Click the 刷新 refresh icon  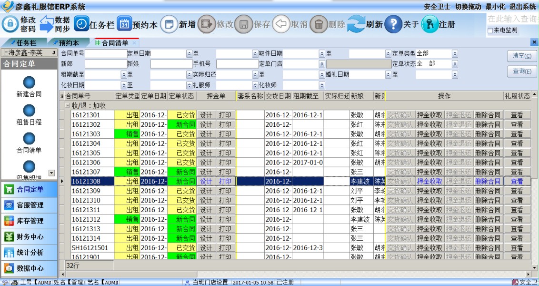pos(356,24)
